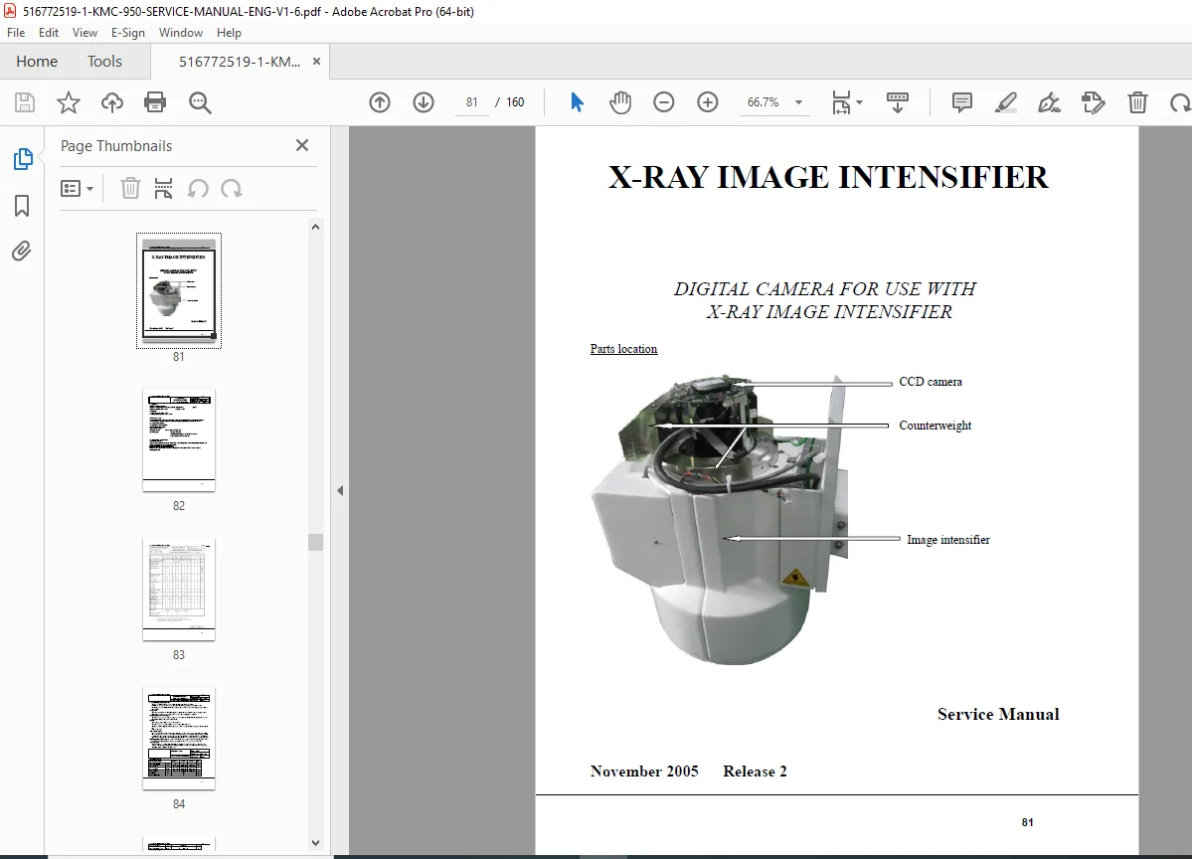Print the document using printer icon
The height and width of the screenshot is (859, 1192).
[x=155, y=102]
